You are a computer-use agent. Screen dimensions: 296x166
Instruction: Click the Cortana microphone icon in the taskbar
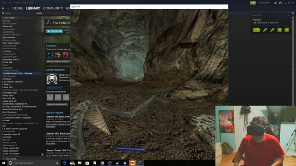click(57, 163)
